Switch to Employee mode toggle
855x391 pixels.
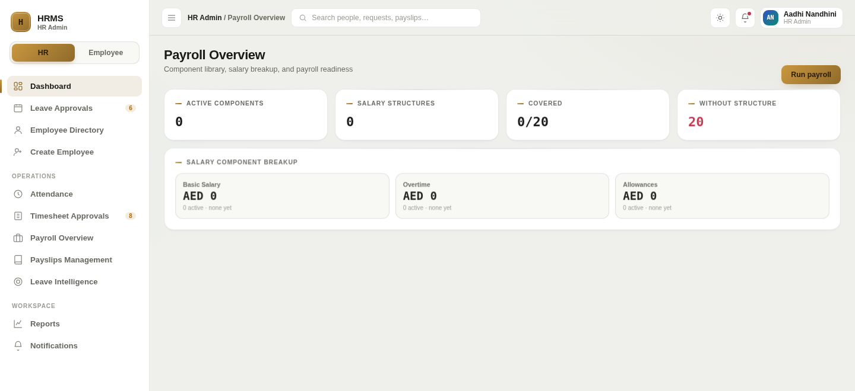(106, 53)
